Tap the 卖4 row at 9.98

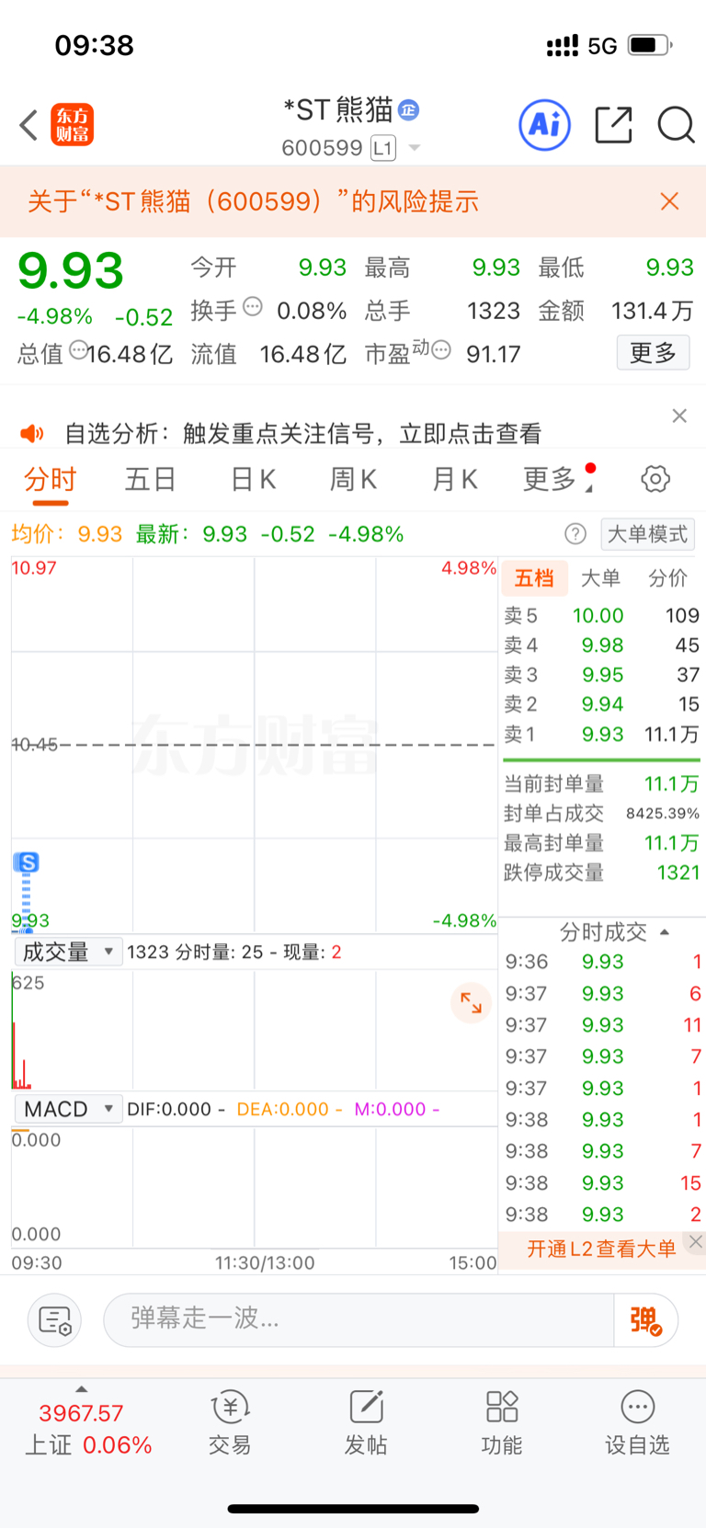(601, 645)
